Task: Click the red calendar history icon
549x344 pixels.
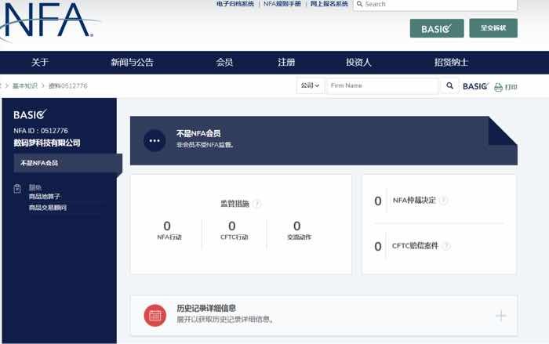Action: tap(155, 315)
